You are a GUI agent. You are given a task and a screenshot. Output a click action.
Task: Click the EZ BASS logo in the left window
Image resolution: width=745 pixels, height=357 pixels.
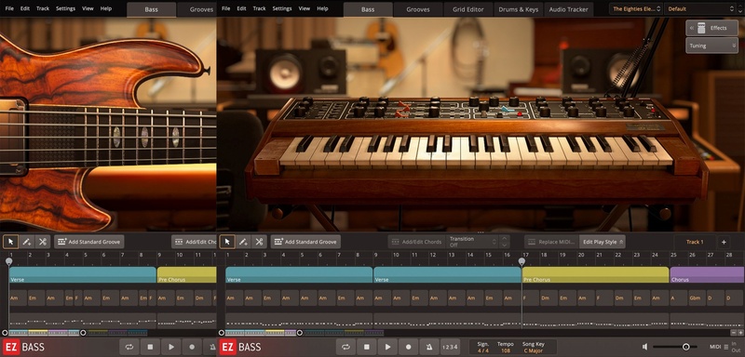(24, 347)
